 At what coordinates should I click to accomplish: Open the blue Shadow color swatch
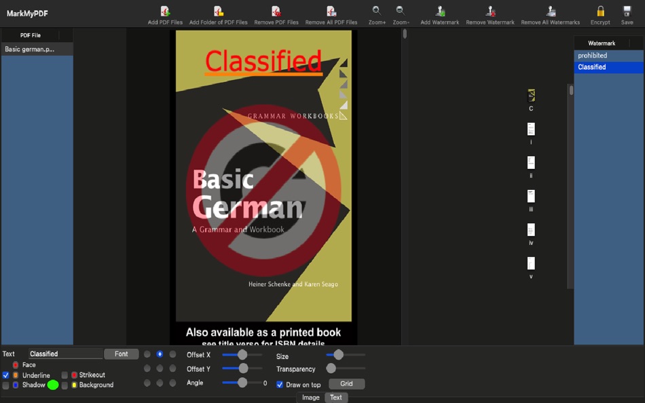coord(15,385)
